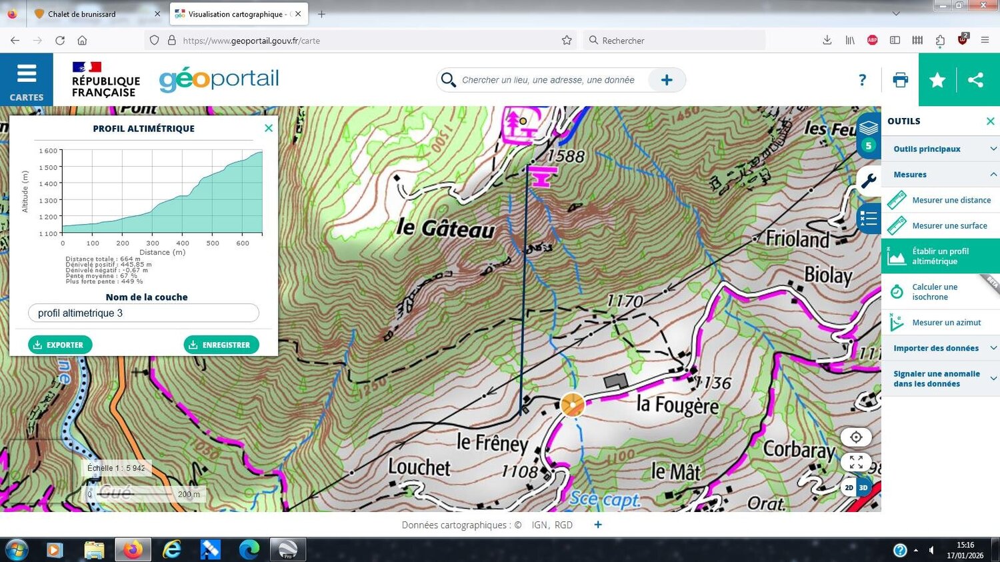Select Établir un profil altimétrique tool
Image resolution: width=1000 pixels, height=562 pixels.
941,256
